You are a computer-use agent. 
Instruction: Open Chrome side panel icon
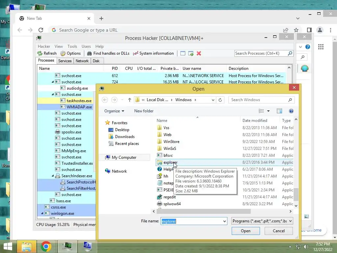coord(309,30)
